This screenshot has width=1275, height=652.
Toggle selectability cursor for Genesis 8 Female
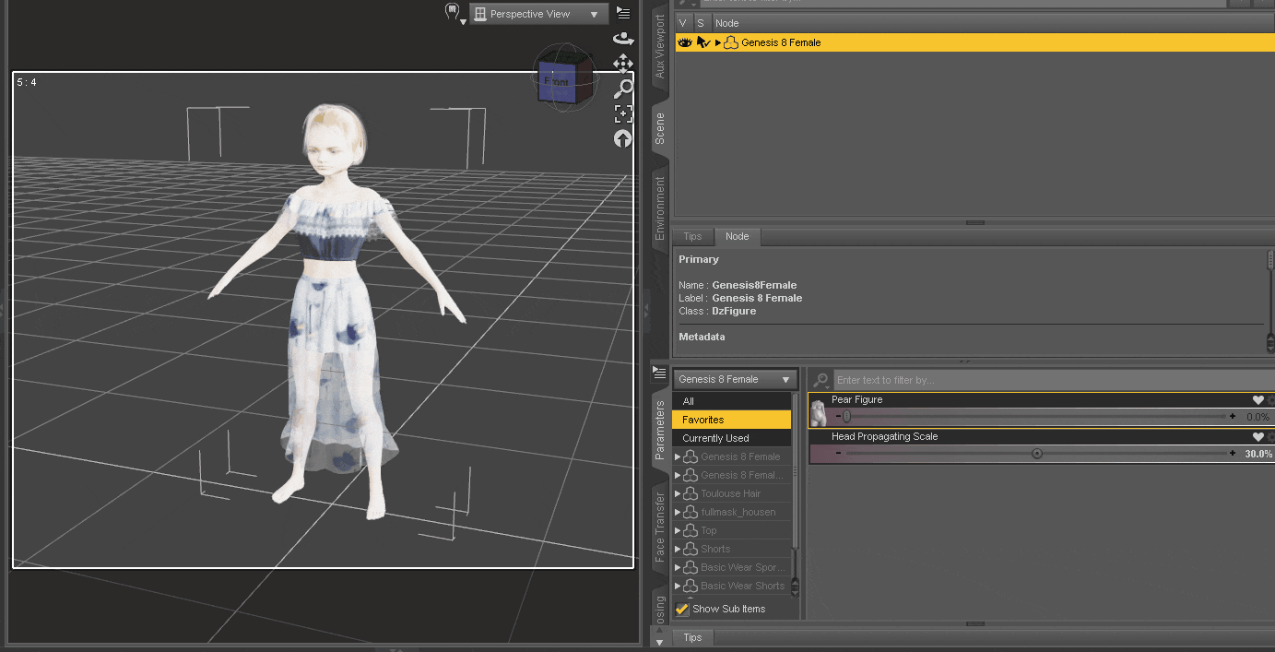(701, 41)
